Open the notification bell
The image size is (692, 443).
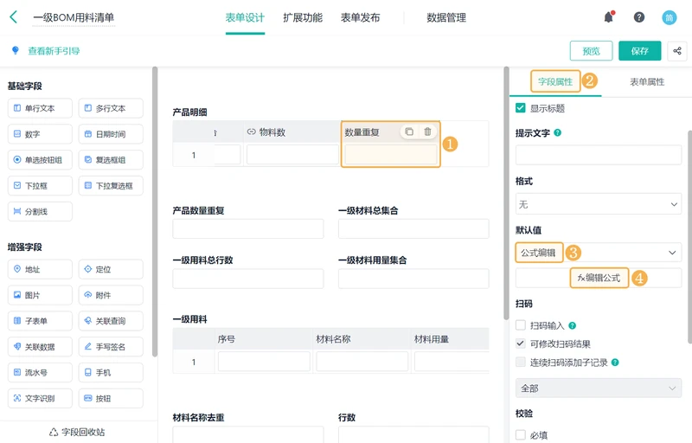click(609, 17)
